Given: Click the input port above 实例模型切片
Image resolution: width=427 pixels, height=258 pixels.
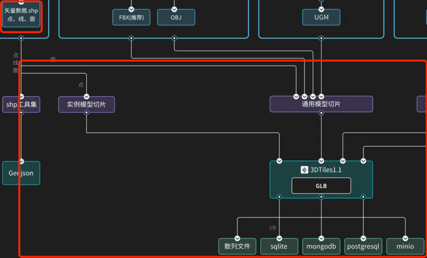Looking at the screenshot, I should click(x=87, y=97).
